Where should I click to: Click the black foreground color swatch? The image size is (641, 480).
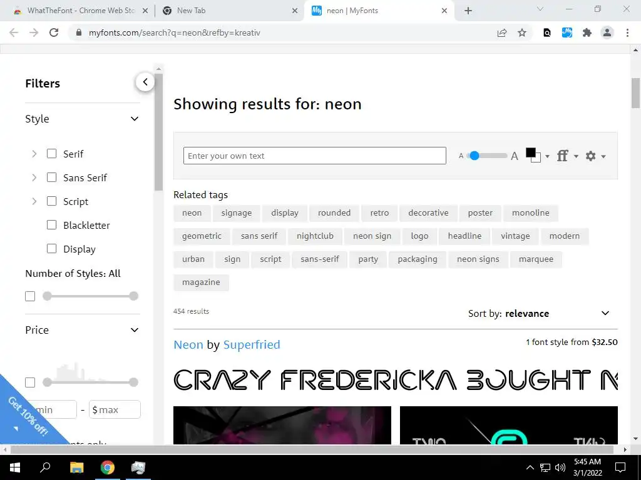[530, 153]
